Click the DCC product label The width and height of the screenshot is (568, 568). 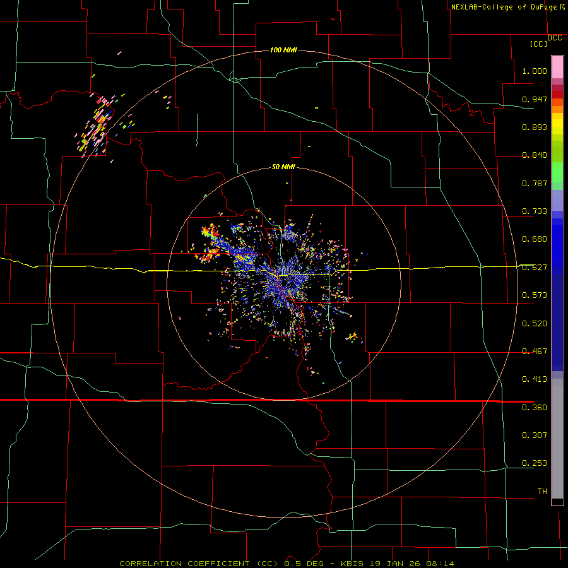[554, 38]
